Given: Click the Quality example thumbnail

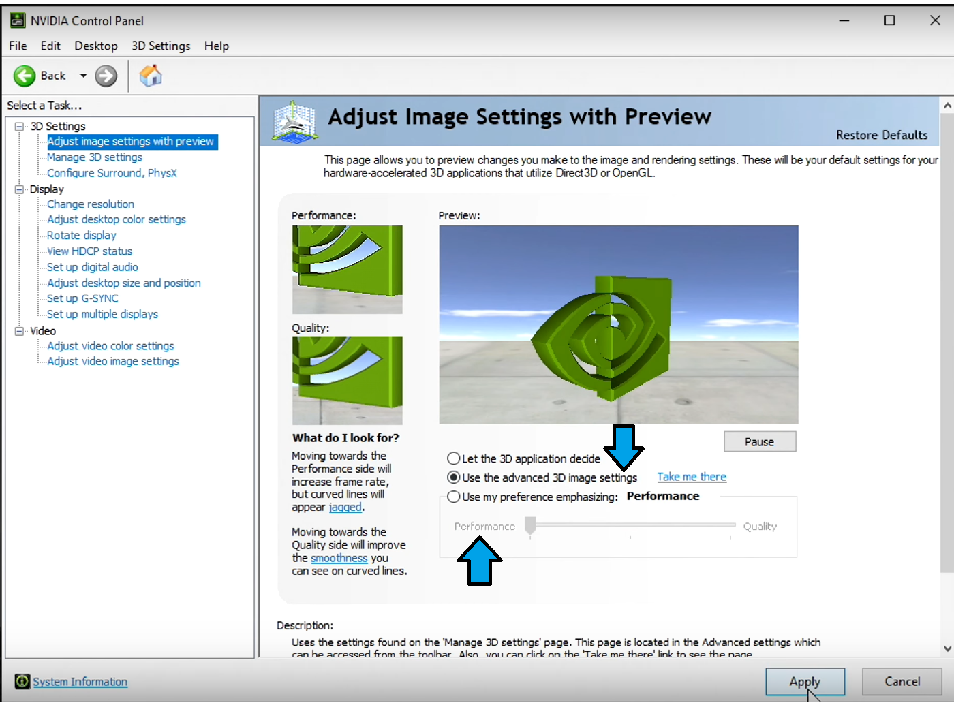Looking at the screenshot, I should [x=348, y=381].
